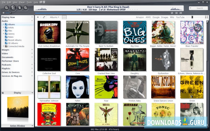Click the first icon after the Help menu

point(41,2)
